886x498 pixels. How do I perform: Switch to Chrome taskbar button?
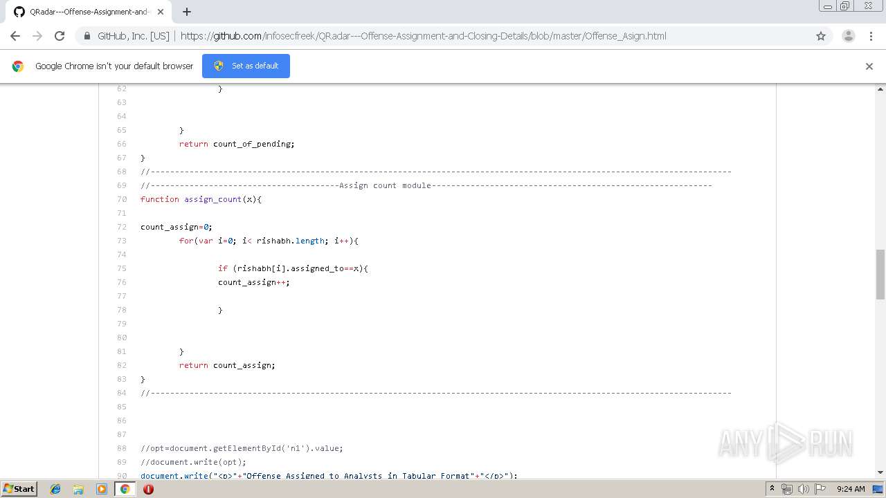tap(125, 489)
